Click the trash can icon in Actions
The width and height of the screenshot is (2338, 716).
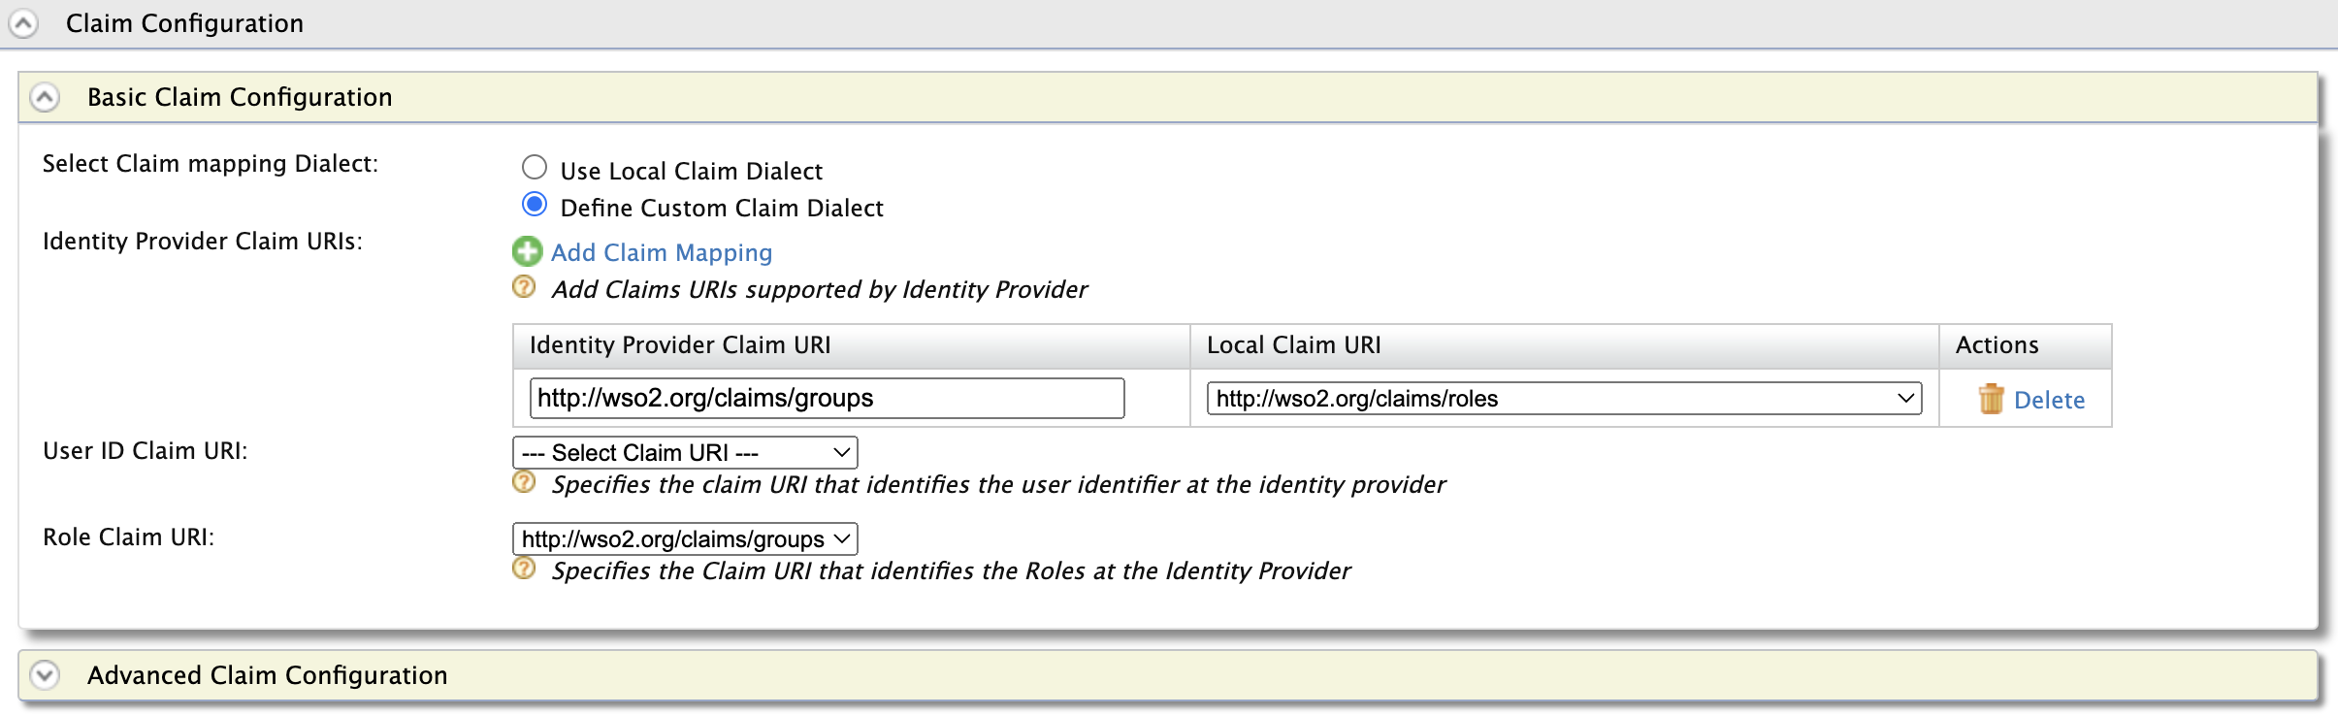1991,399
